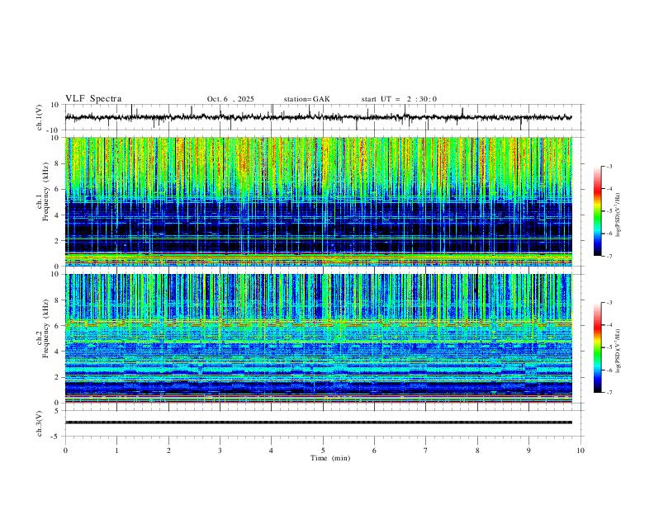The width and height of the screenshot is (654, 505).
Task: Click inside the ch.1 spectrogram panel
Action: click(318, 201)
